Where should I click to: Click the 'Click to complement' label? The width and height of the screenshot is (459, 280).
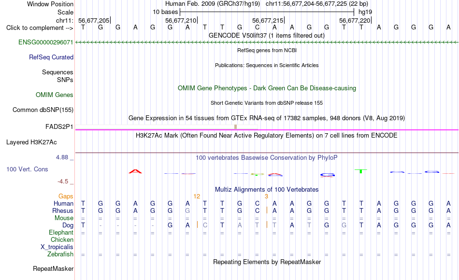40,28
